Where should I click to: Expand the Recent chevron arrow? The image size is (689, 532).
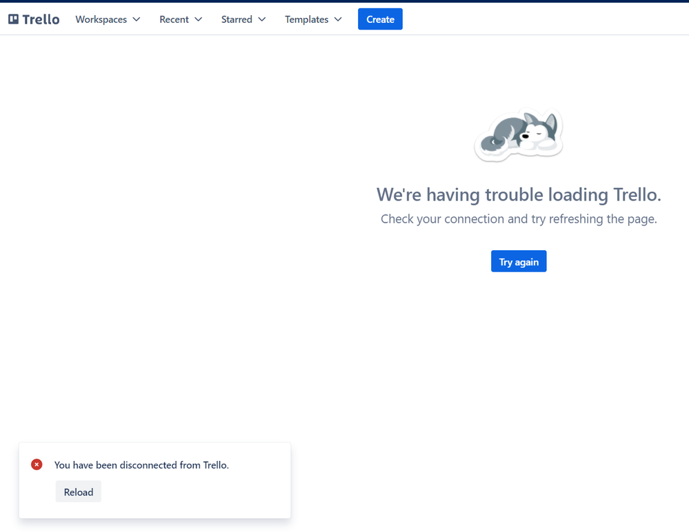(198, 19)
